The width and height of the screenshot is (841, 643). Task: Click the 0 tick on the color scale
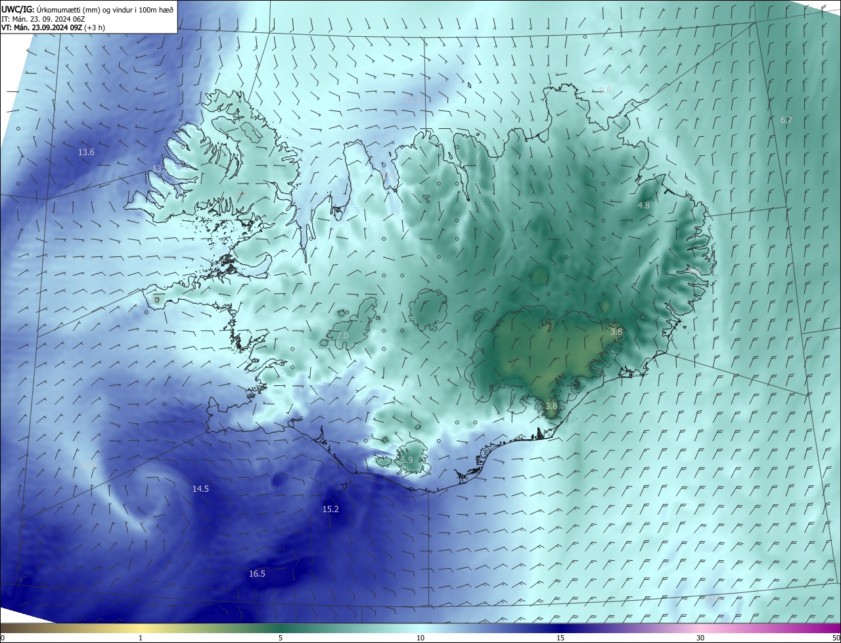point(3,638)
